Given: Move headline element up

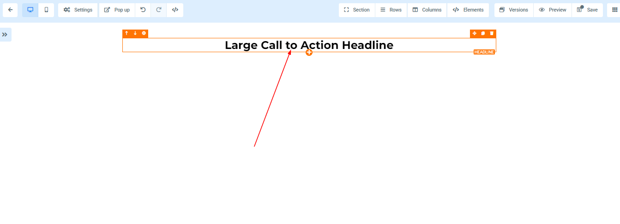Looking at the screenshot, I should [x=126, y=33].
